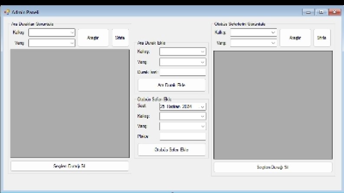
Task: Click the Otobüs Seferi Ekle group title text
Action: pos(154,100)
